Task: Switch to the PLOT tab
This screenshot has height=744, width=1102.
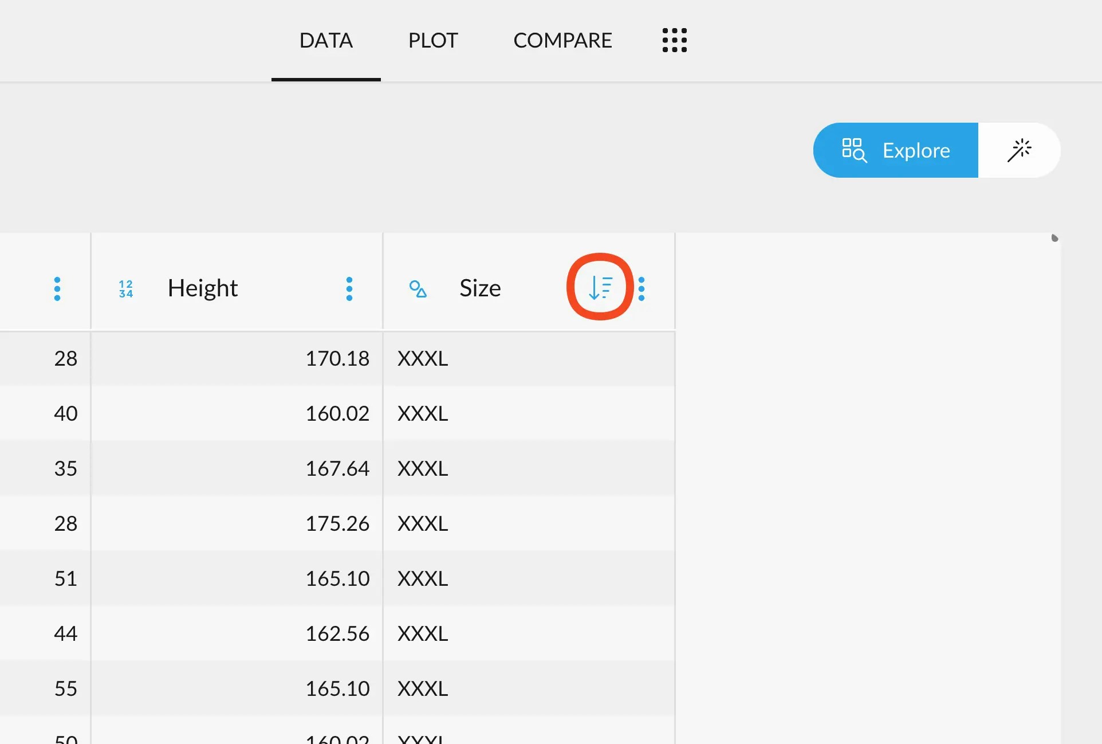Action: pos(432,40)
